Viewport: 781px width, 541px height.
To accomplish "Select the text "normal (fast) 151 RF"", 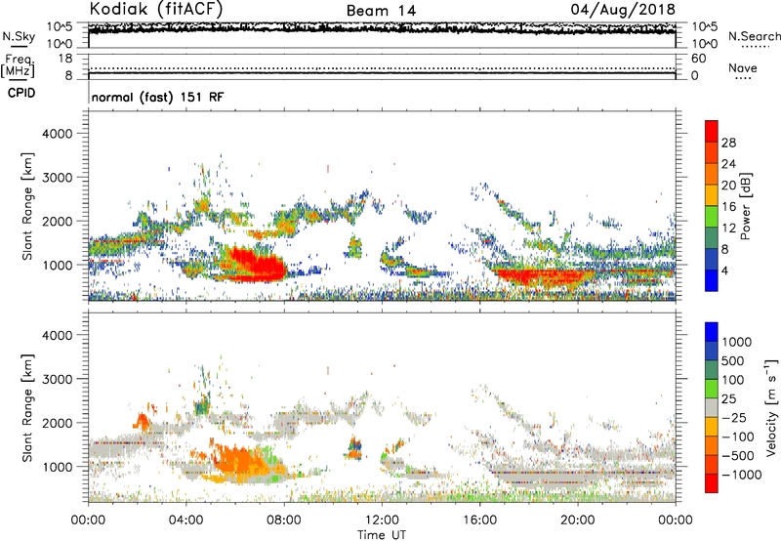I will (x=157, y=97).
